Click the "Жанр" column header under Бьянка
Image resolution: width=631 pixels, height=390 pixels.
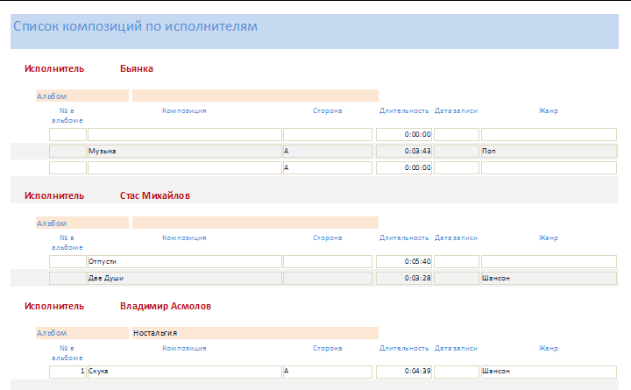click(x=549, y=110)
